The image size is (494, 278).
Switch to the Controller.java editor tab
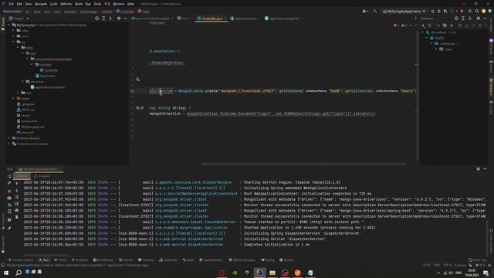pos(211,19)
